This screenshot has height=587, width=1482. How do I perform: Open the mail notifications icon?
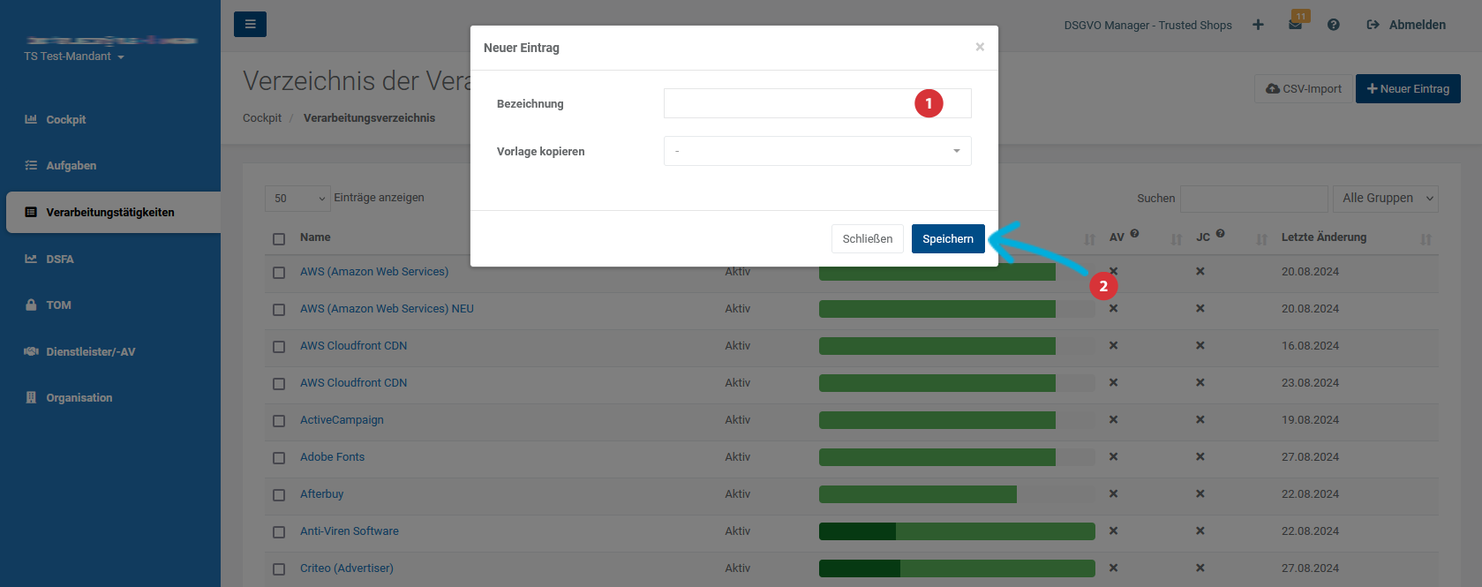1296,25
